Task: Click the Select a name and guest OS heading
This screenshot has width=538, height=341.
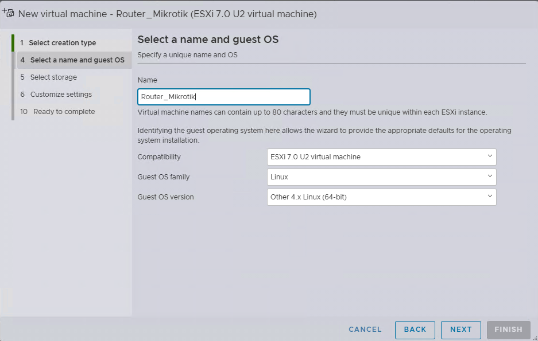Action: pos(208,40)
